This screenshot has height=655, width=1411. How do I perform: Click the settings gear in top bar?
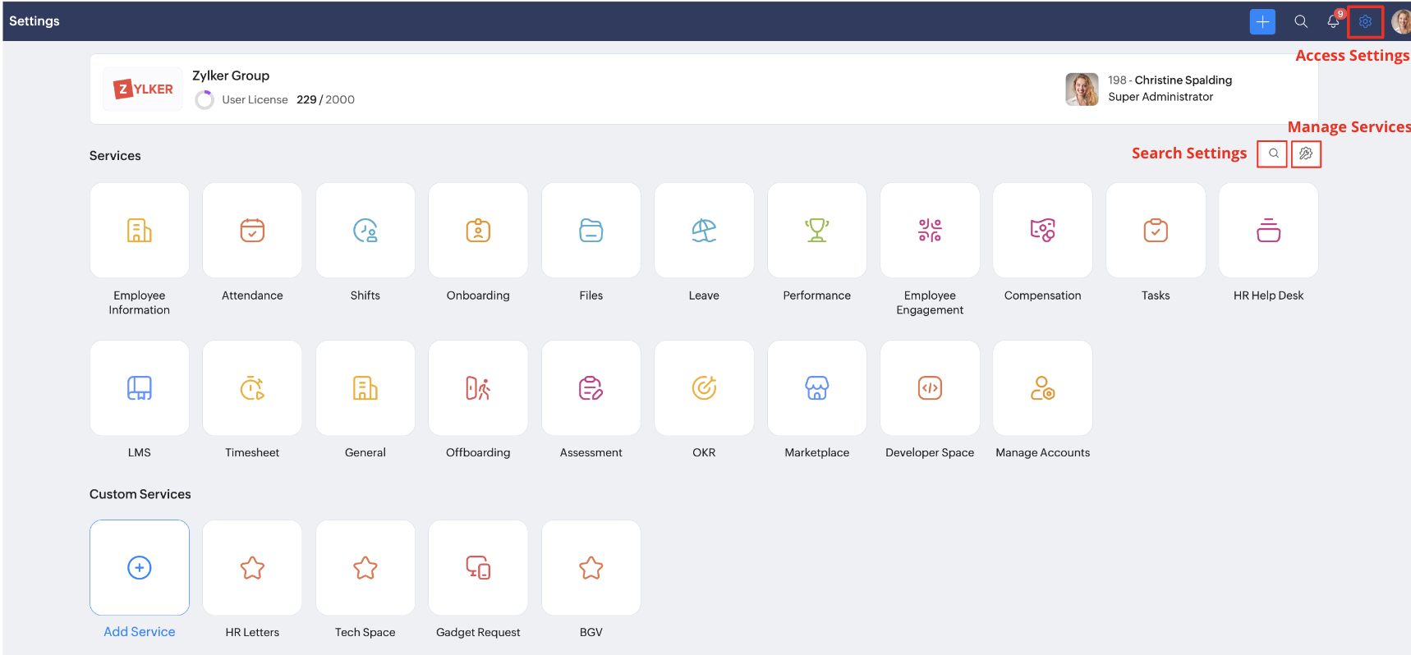[1365, 21]
